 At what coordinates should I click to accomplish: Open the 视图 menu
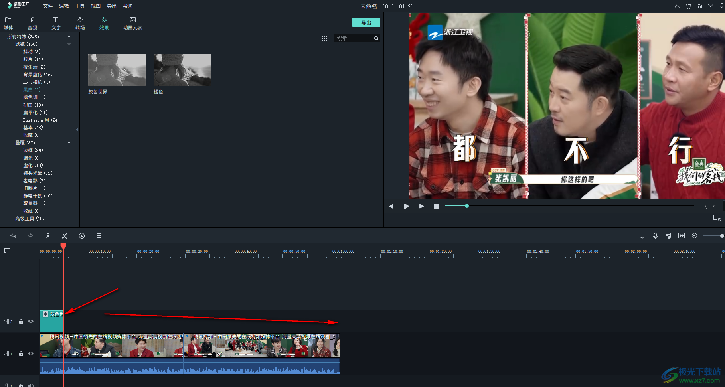point(96,6)
